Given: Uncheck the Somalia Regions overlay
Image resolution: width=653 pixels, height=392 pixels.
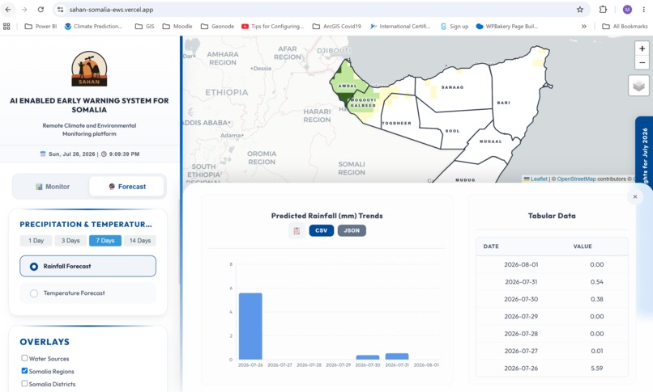Looking at the screenshot, I should point(24,371).
